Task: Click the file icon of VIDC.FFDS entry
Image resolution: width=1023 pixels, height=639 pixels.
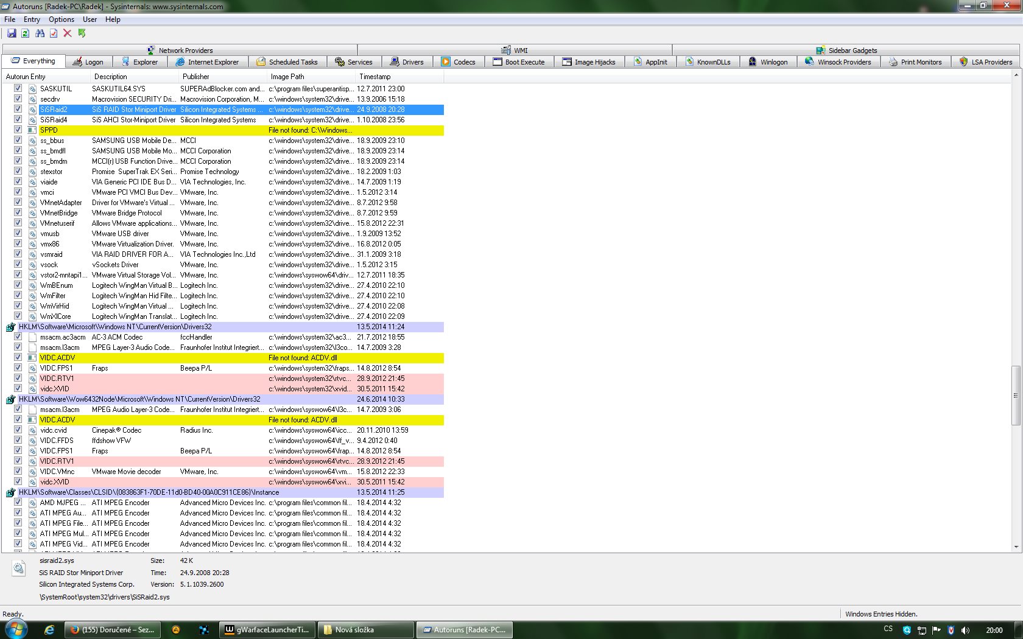Action: pyautogui.click(x=32, y=441)
